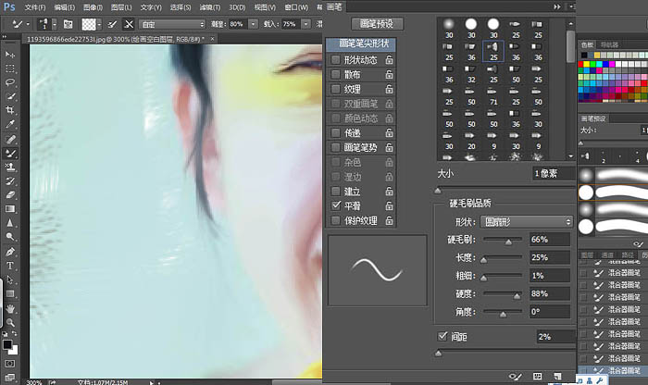Select the Mixer Brush tool in toolbox
The image size is (648, 385).
point(10,154)
